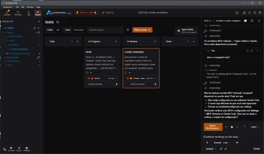Select the Pinned view pin icon
The height and width of the screenshot is (154, 264).
(38, 13)
